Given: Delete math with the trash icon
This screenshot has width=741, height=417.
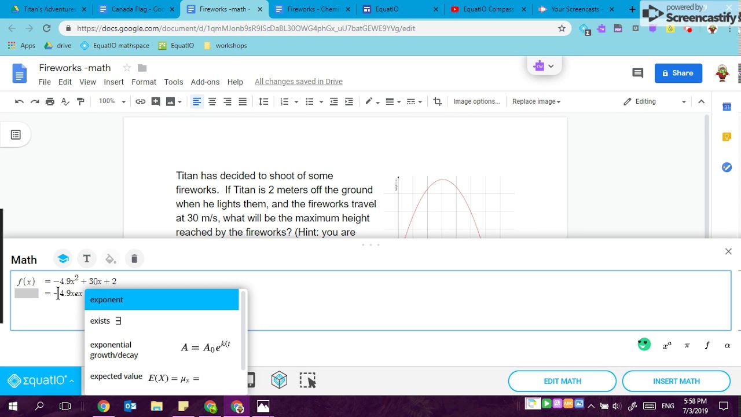Looking at the screenshot, I should pyautogui.click(x=134, y=259).
